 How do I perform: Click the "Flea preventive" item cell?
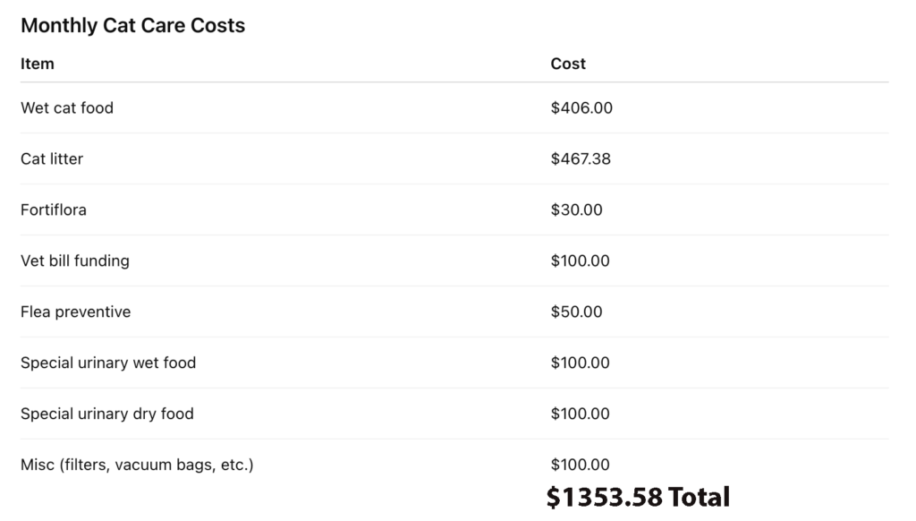(76, 312)
